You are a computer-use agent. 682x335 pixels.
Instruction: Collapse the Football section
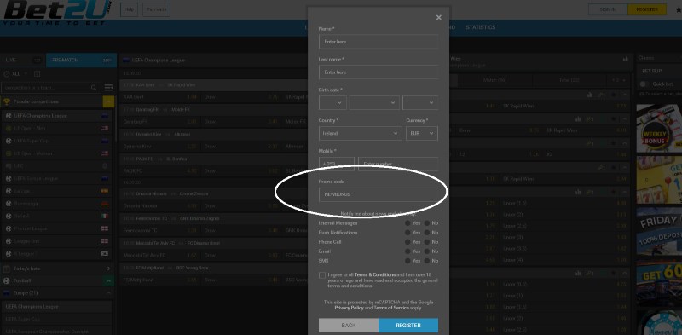pos(108,281)
